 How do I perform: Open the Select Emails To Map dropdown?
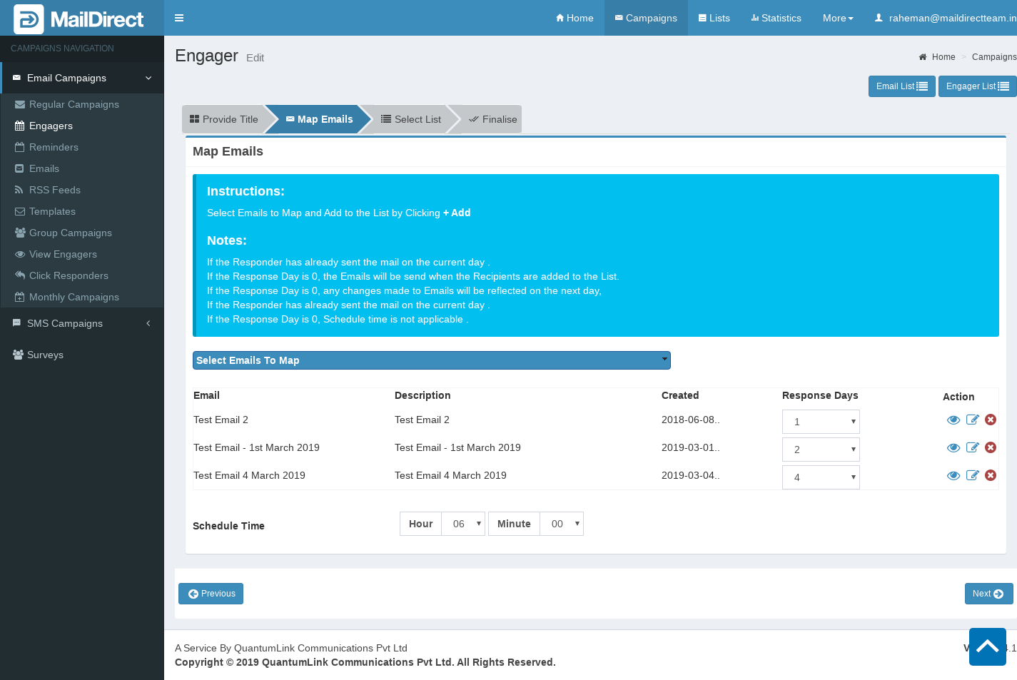[431, 360]
